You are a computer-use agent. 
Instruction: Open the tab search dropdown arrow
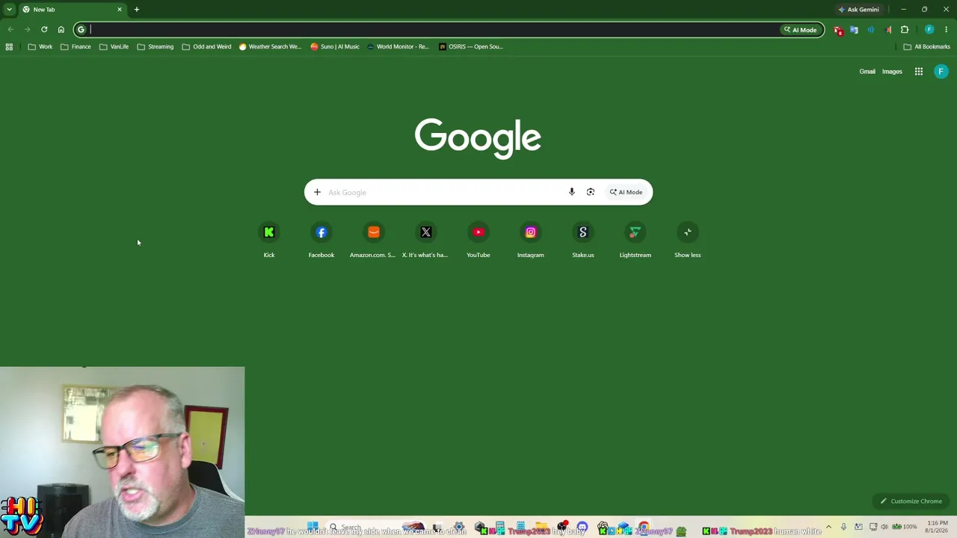pos(9,10)
